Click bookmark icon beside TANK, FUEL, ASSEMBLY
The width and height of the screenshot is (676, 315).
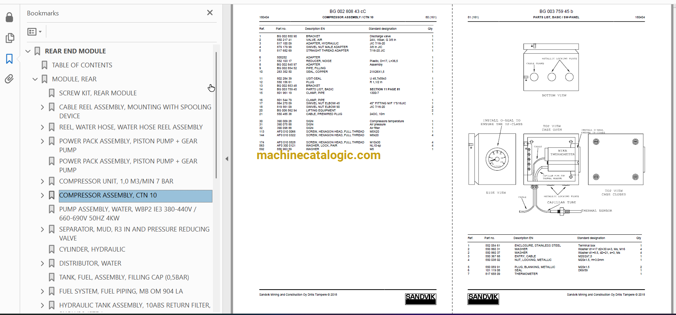(52, 277)
